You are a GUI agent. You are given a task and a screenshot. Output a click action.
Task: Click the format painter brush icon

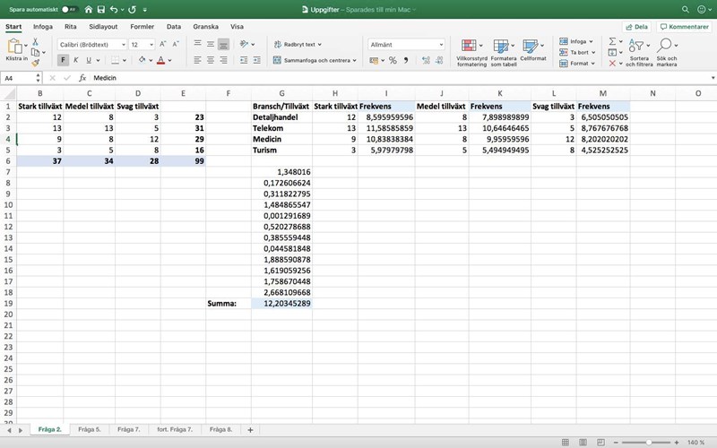click(x=36, y=64)
